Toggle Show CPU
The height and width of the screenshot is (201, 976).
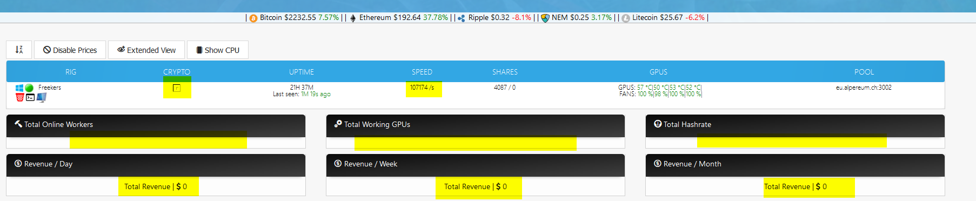(x=218, y=50)
